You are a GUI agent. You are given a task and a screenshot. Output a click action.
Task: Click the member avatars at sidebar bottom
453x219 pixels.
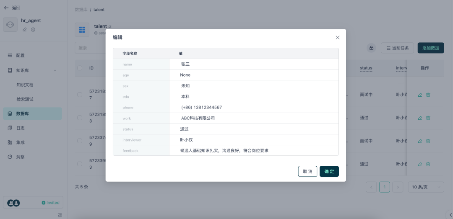point(13,203)
